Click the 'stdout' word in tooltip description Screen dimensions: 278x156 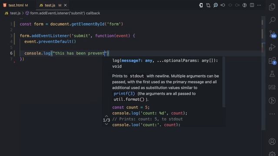(137, 76)
